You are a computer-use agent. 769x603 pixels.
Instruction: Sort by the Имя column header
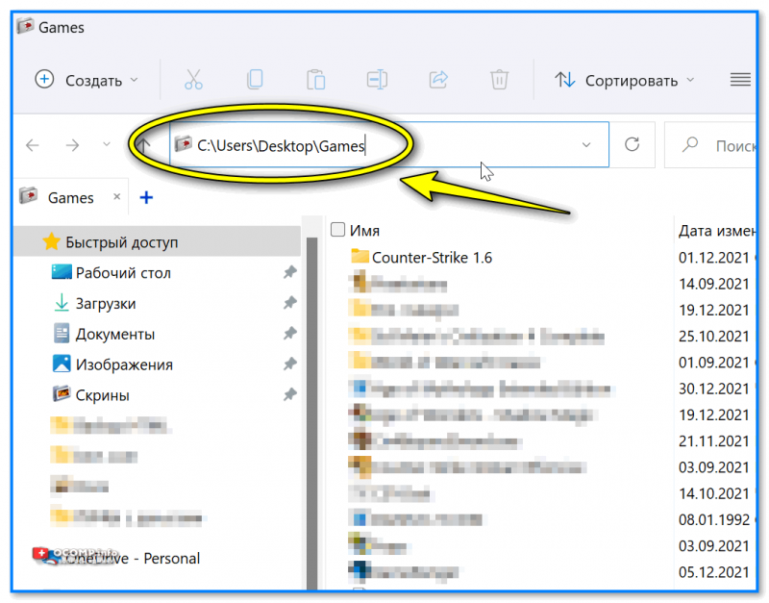(364, 231)
